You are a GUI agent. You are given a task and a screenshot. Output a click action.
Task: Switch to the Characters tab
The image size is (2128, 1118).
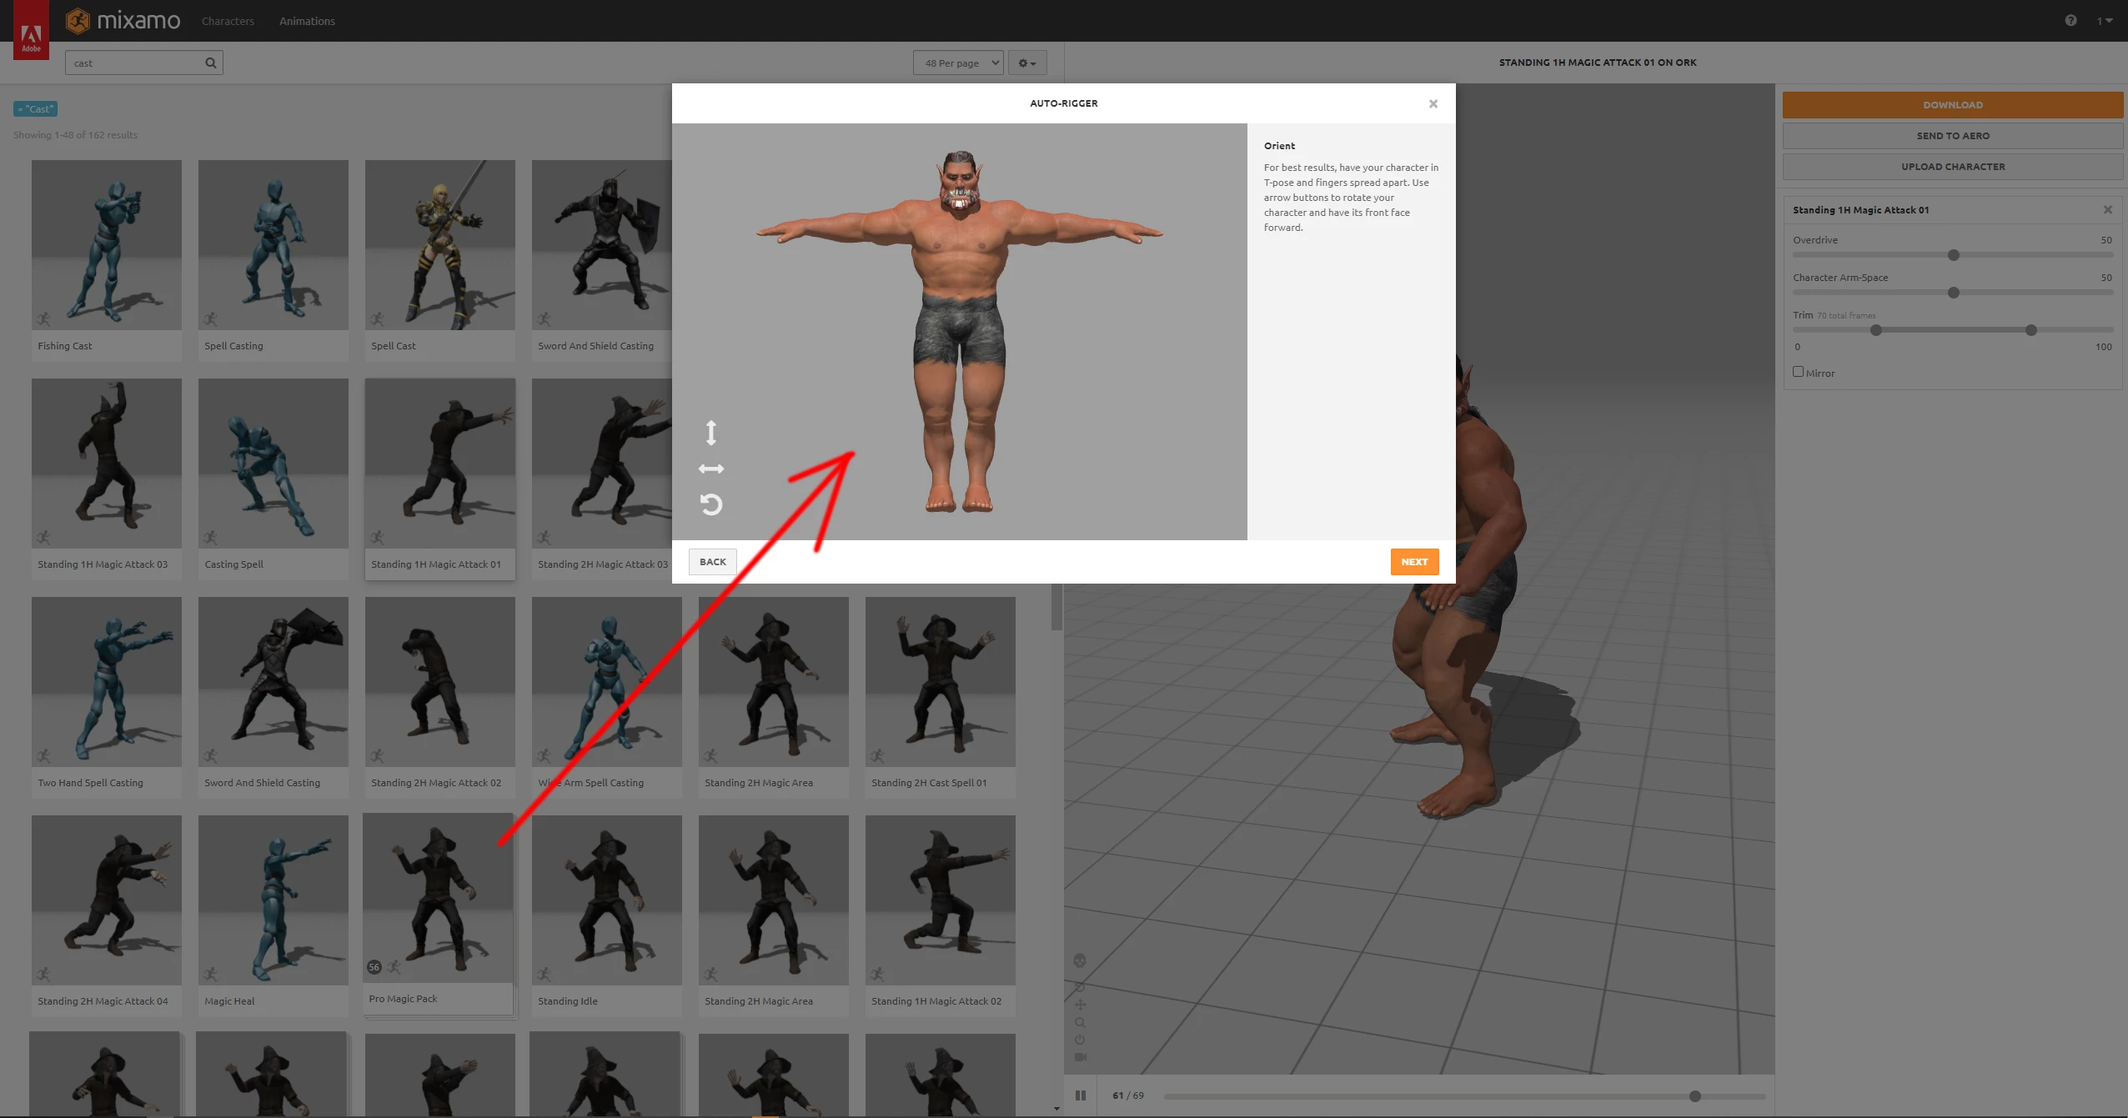228,21
